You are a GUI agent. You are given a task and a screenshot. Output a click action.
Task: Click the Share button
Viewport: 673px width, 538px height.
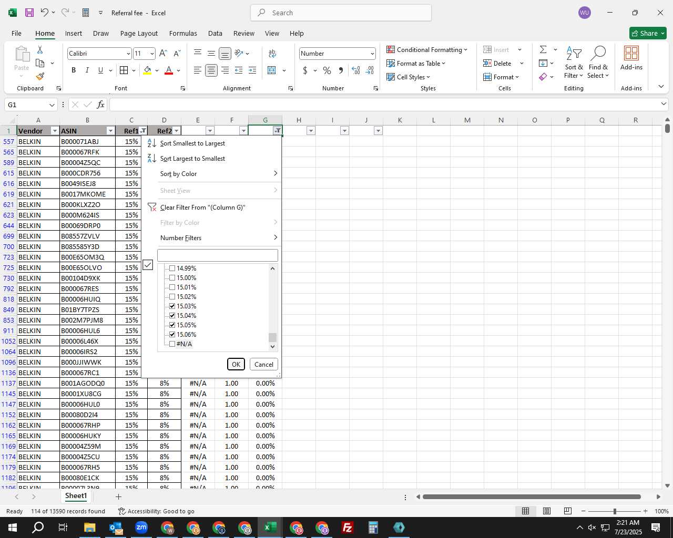[648, 33]
